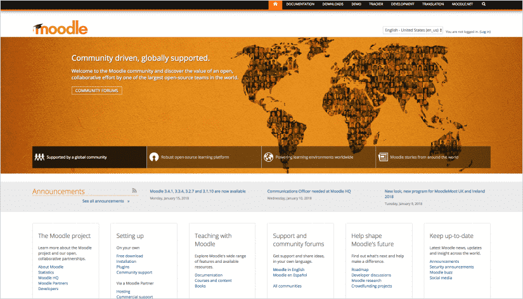Click the orange home icon in the top bar

coord(275,4)
